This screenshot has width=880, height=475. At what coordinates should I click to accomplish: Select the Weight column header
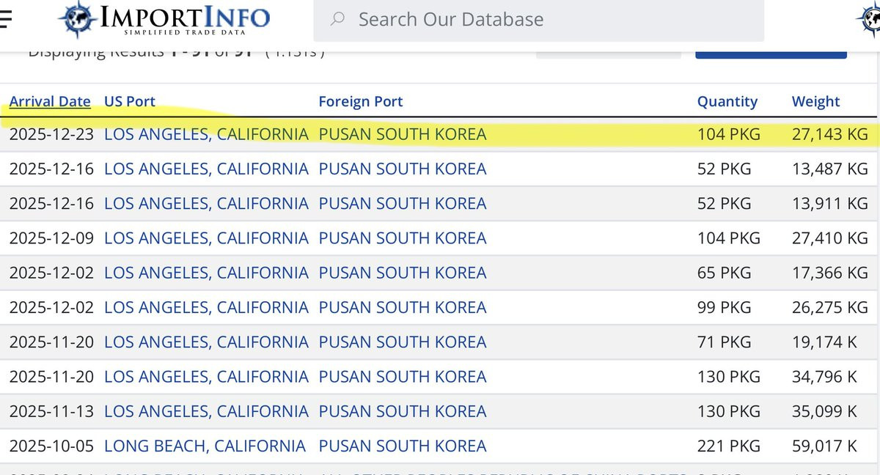815,102
